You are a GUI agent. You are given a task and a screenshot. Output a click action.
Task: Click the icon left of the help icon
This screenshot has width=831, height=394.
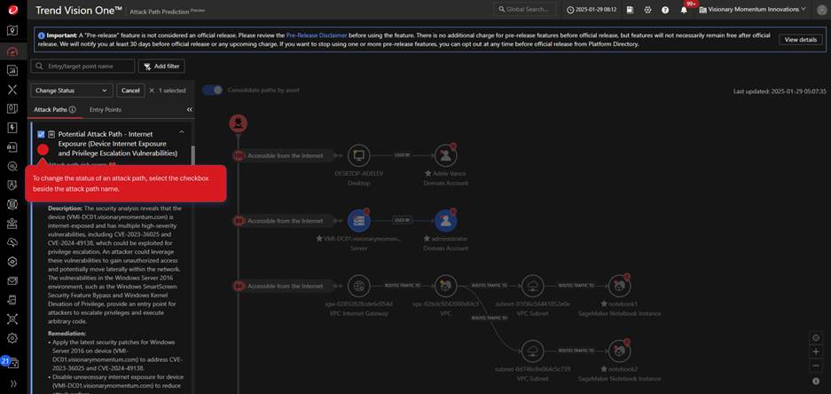click(647, 10)
